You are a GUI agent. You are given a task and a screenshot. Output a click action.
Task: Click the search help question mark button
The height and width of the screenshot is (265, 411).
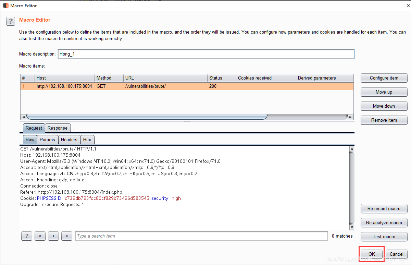tap(27, 236)
